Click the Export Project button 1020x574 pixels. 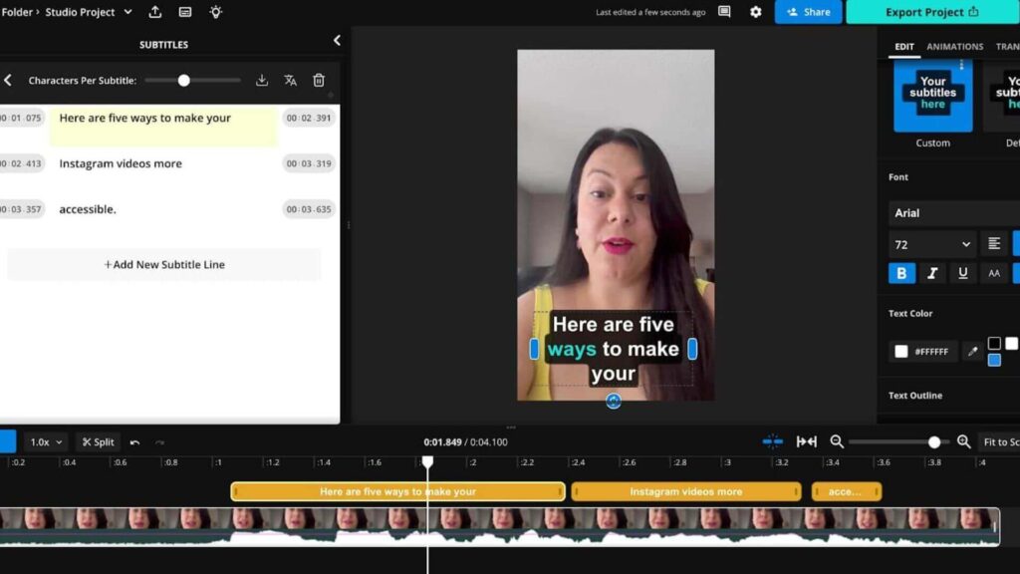point(930,12)
